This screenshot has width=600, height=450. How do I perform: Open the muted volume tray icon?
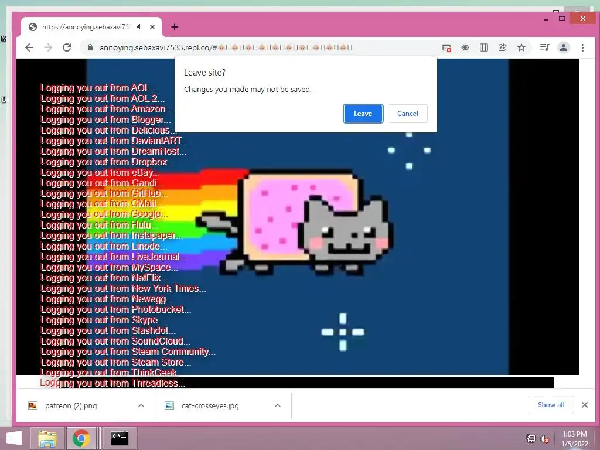pos(544,439)
